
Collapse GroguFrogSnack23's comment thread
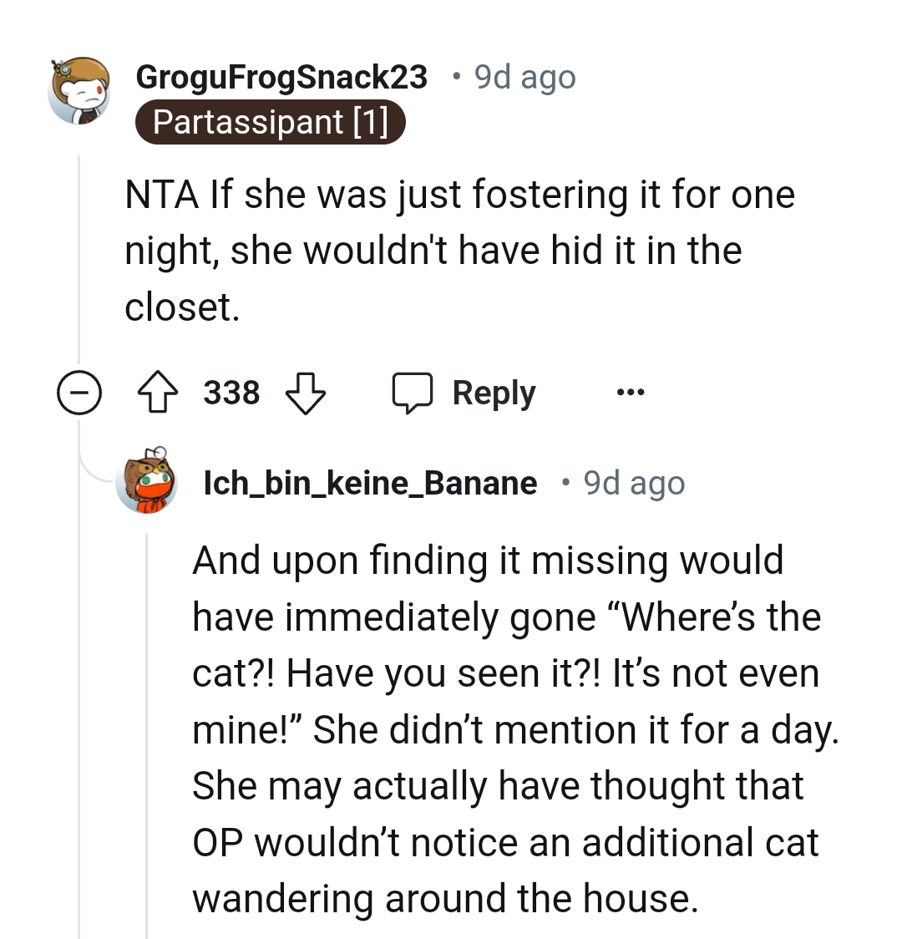click(x=78, y=393)
